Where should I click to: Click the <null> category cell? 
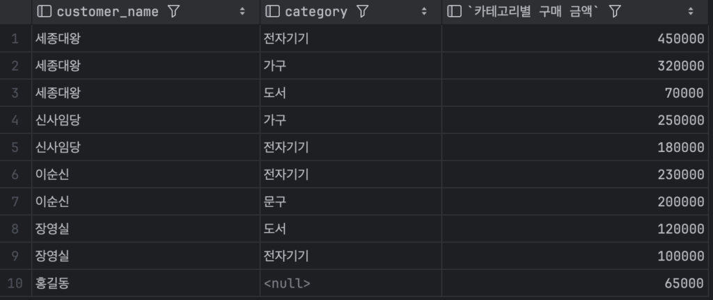(x=287, y=283)
